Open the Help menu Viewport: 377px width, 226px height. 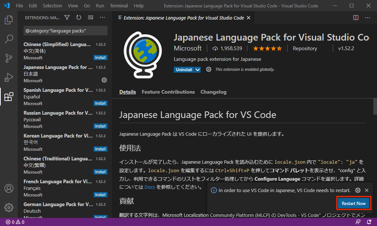(x=138, y=6)
